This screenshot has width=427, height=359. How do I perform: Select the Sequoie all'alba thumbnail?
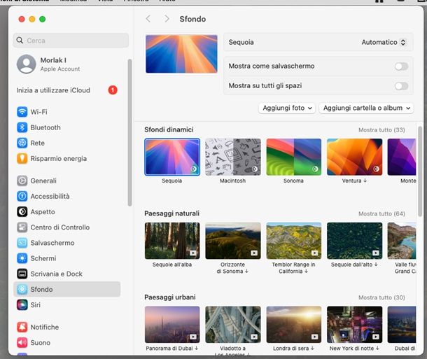point(172,241)
